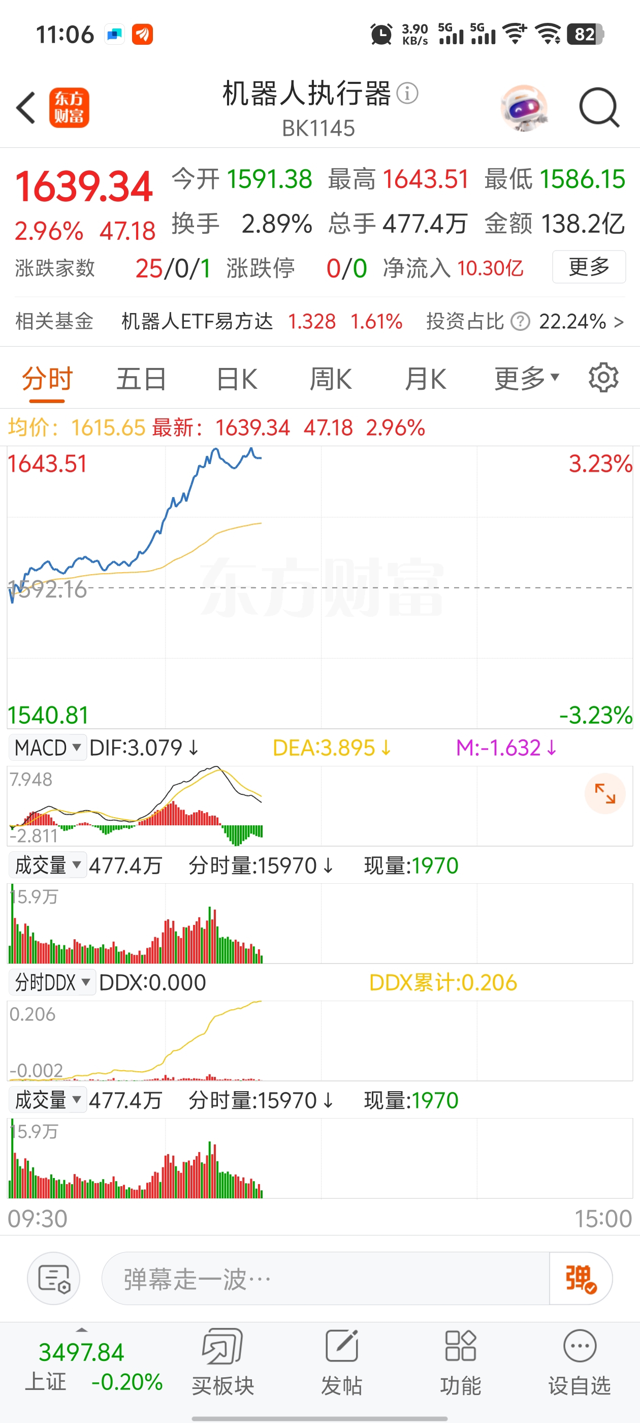The height and width of the screenshot is (1423, 640).
Task: Open the 更多 chart period dropdown
Action: pos(527,379)
